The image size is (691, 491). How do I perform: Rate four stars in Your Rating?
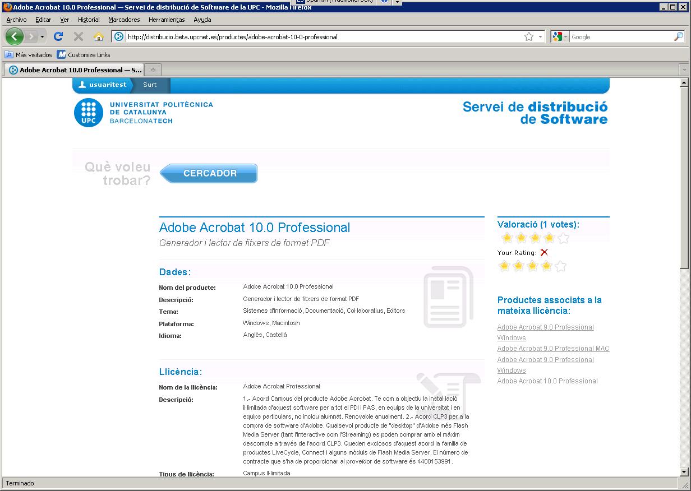(x=546, y=266)
